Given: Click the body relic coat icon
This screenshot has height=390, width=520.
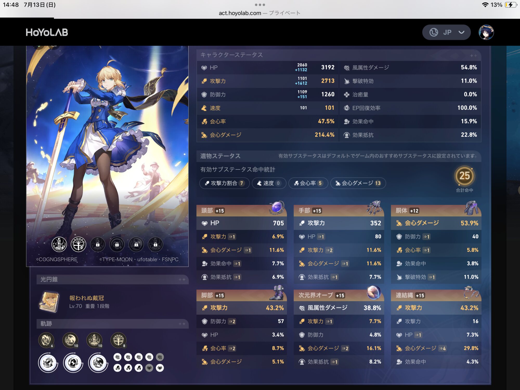Looking at the screenshot, I should (x=471, y=207).
